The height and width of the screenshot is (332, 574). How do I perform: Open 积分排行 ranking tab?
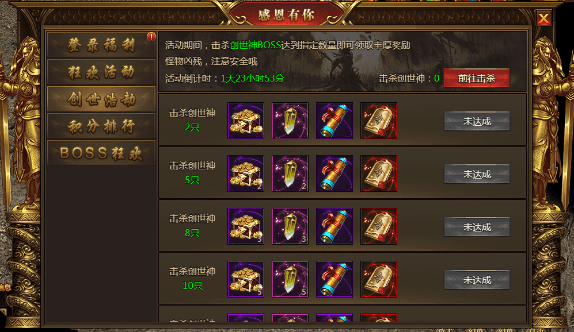tap(101, 126)
